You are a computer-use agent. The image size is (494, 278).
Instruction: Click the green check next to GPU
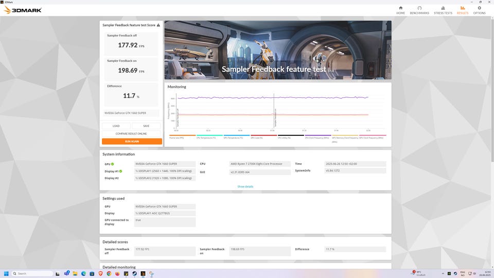[113, 164]
